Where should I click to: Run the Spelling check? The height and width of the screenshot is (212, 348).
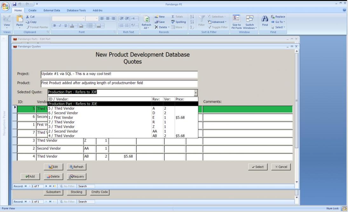point(178,22)
